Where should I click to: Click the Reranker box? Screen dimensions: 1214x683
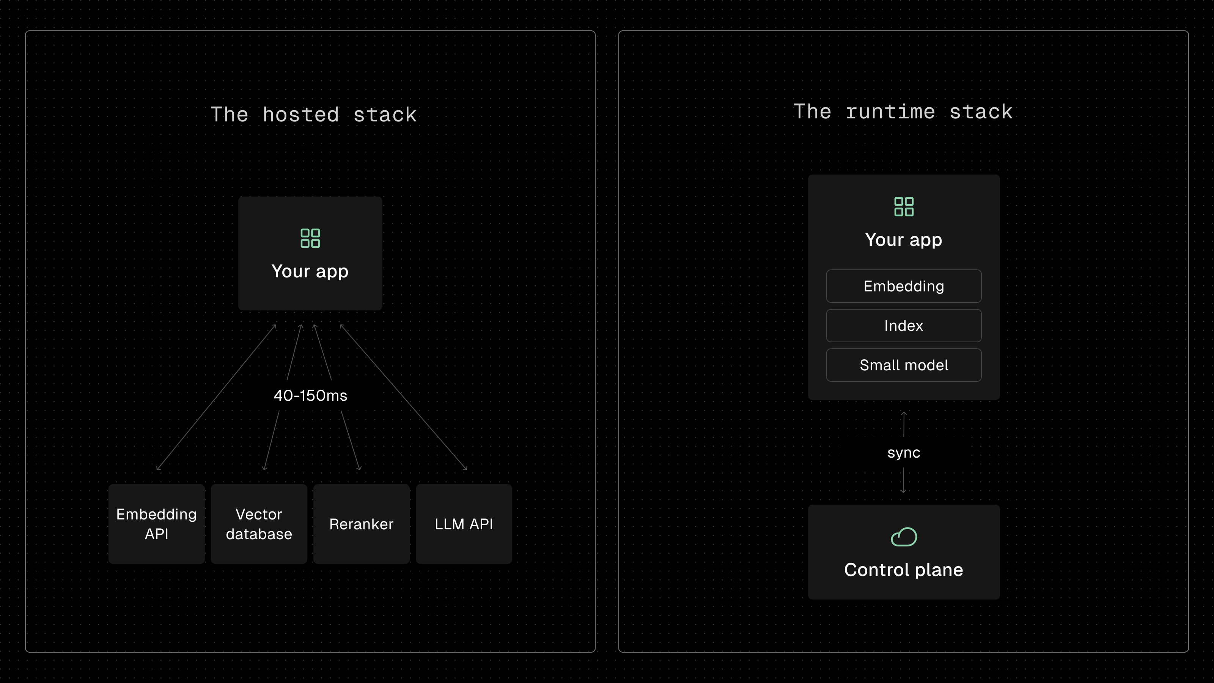(362, 524)
